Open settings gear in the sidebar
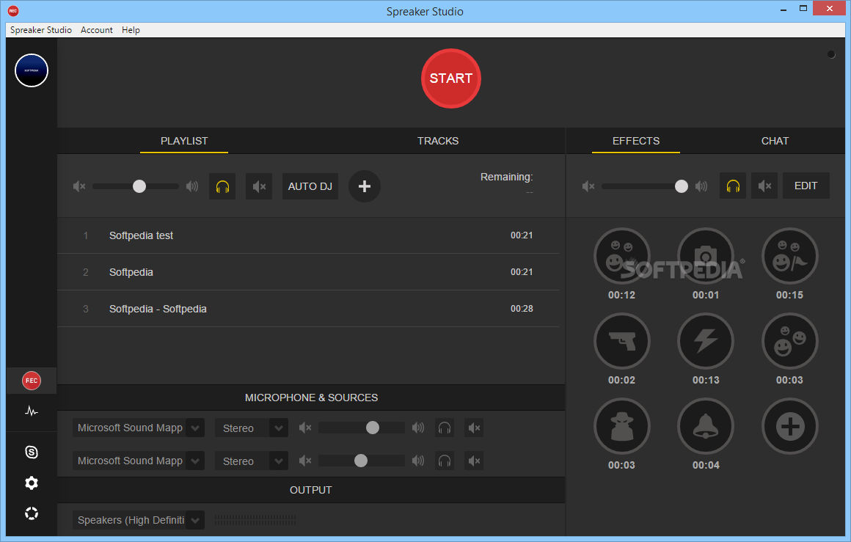 32,483
